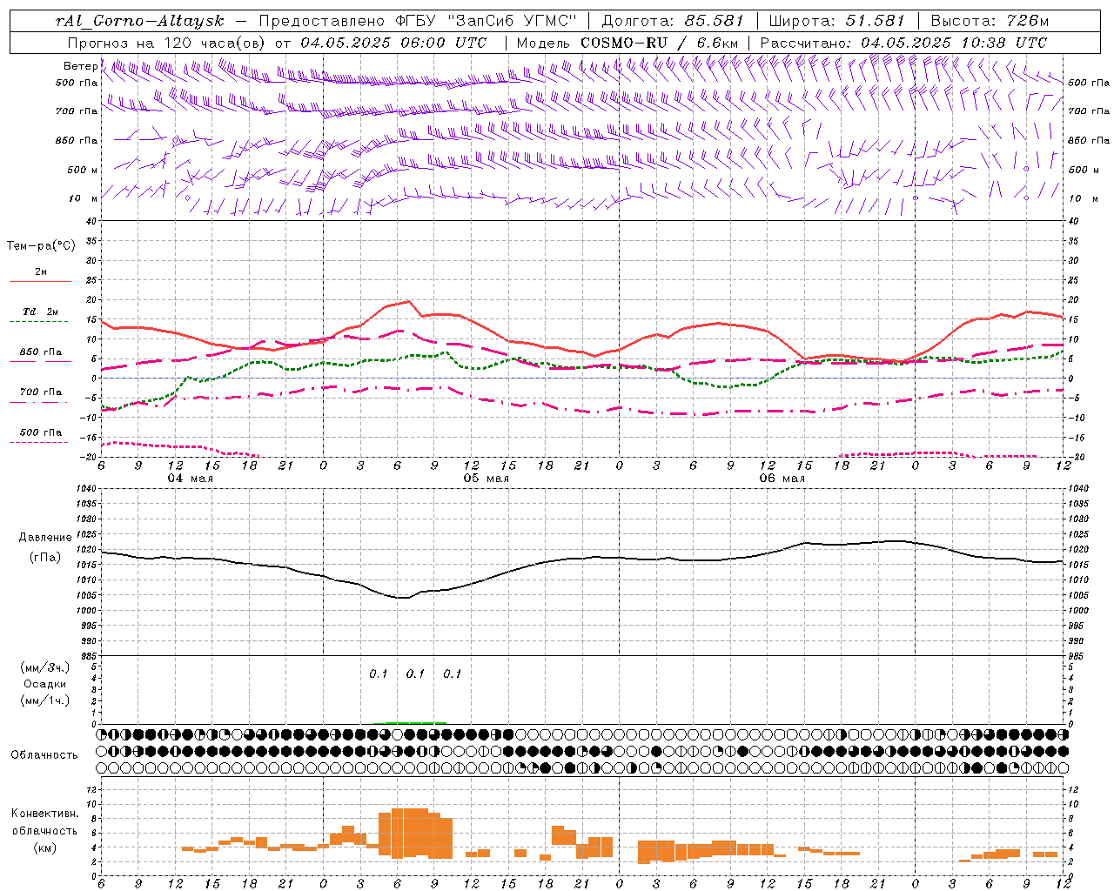Click the '(км)' convective height unit label
The height and width of the screenshot is (891, 1114).
[44, 847]
